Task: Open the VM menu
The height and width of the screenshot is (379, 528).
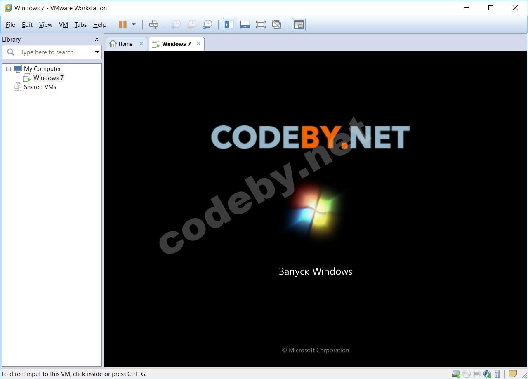Action: 63,25
